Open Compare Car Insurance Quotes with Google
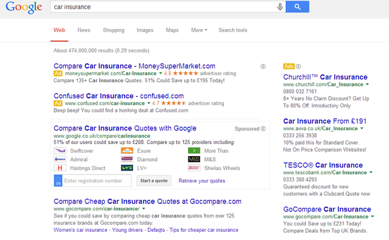This screenshot has width=389, height=240. pyautogui.click(x=125, y=128)
